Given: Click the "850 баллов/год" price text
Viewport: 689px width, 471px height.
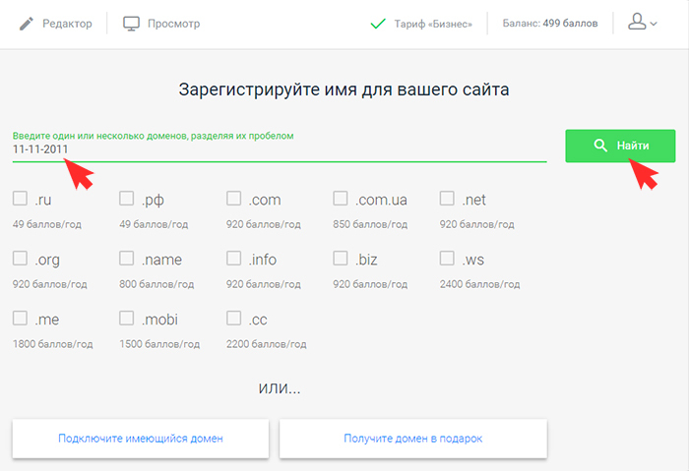Looking at the screenshot, I should click(370, 225).
